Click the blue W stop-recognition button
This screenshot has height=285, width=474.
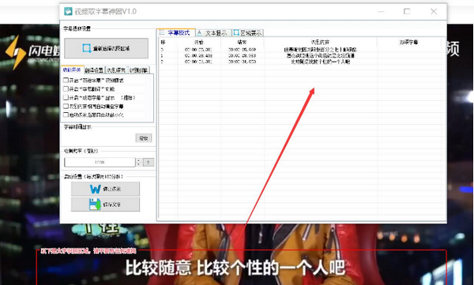[105, 189]
